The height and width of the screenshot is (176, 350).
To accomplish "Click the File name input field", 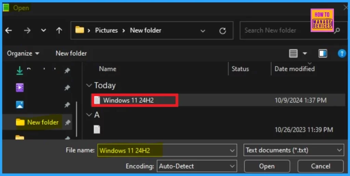I will (x=167, y=150).
